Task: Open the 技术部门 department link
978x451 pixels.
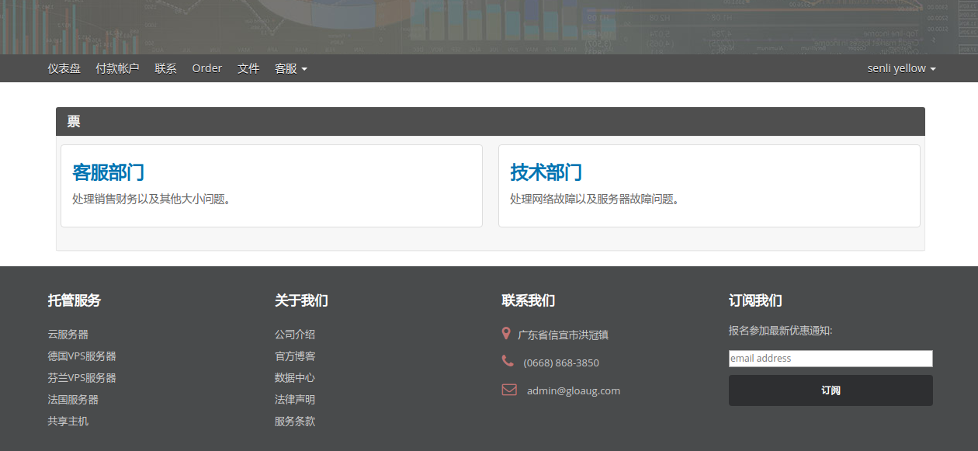Action: pyautogui.click(x=546, y=172)
